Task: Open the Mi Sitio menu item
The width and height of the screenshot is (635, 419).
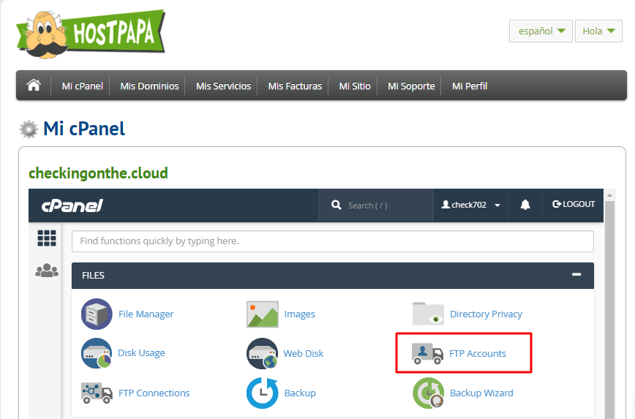Action: pyautogui.click(x=355, y=86)
